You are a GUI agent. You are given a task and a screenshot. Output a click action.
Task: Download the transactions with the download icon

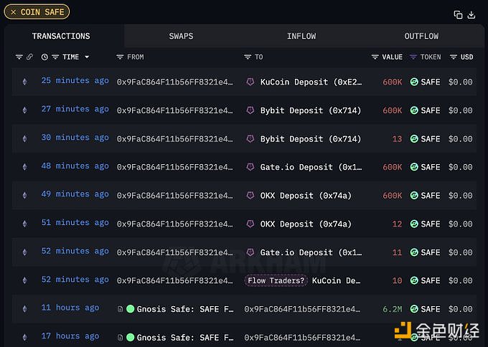(471, 14)
